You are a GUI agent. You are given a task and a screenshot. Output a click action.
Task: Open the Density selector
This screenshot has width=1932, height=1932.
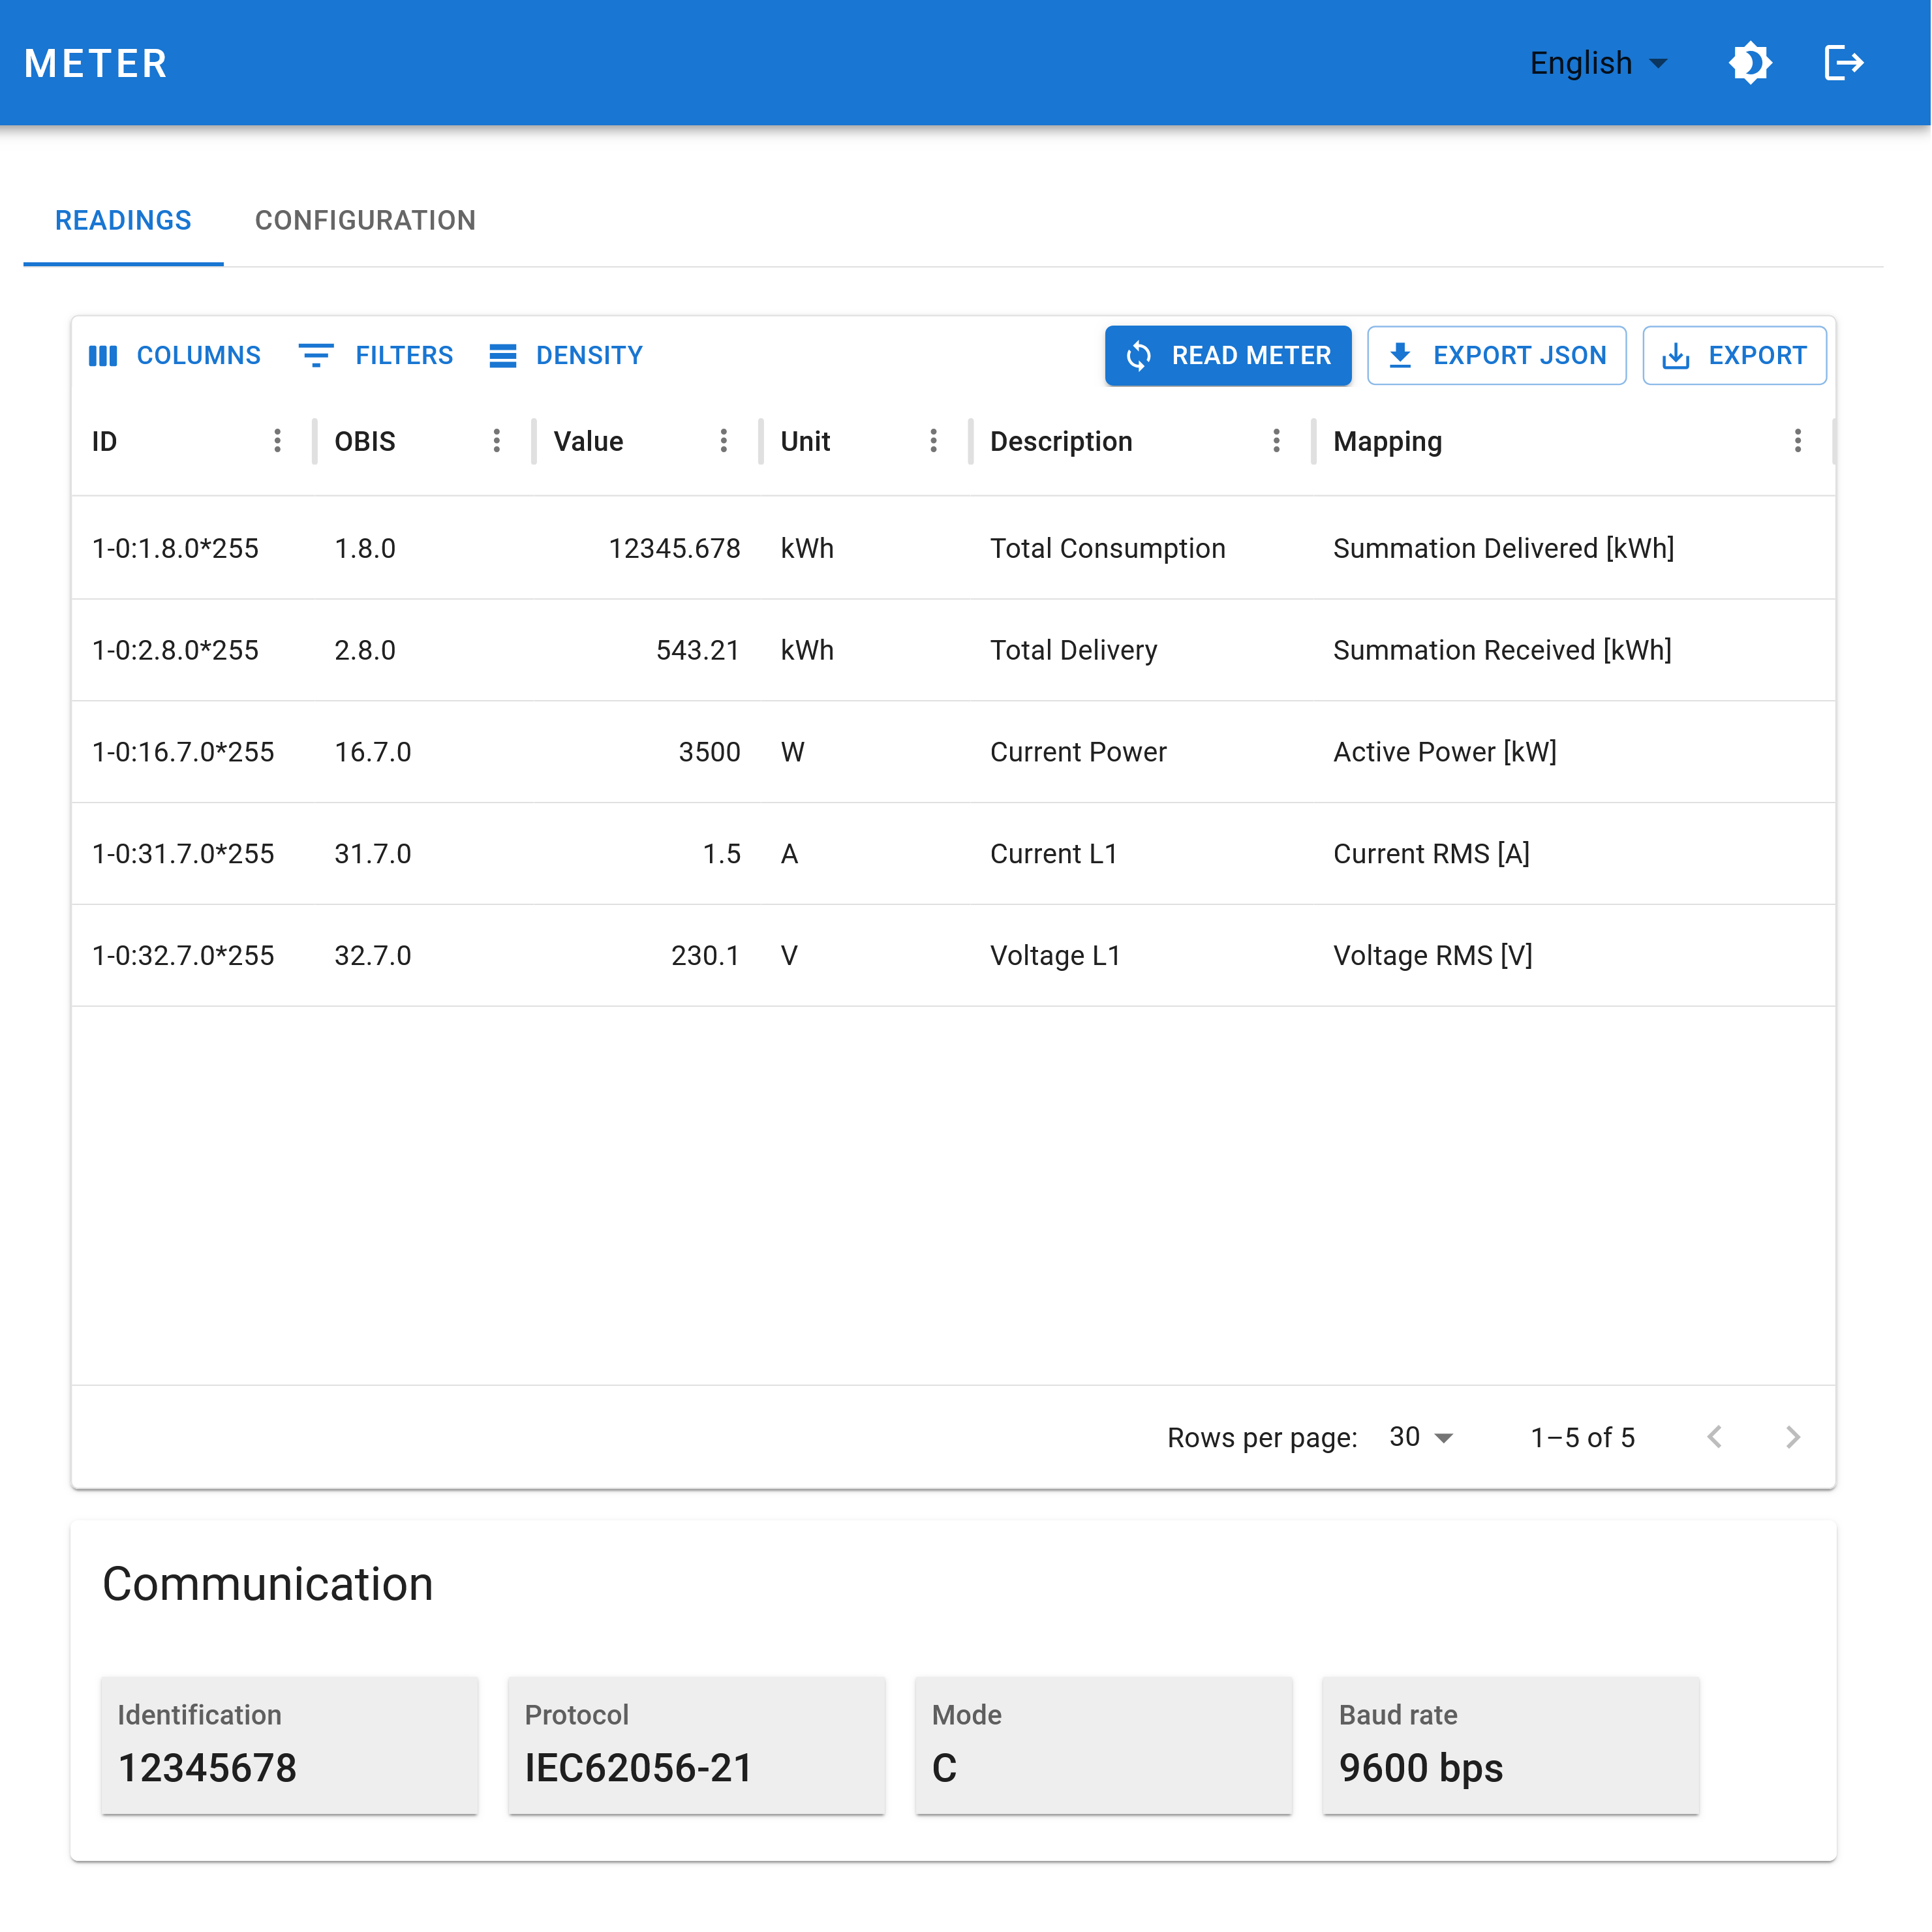pos(566,355)
